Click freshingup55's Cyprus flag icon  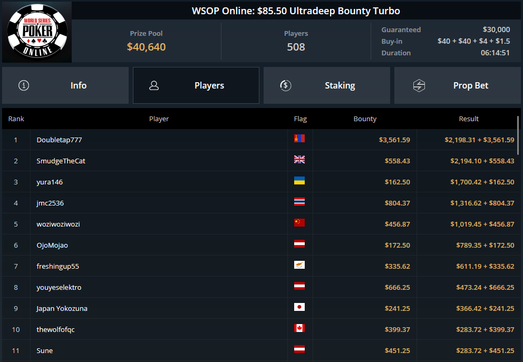click(299, 265)
